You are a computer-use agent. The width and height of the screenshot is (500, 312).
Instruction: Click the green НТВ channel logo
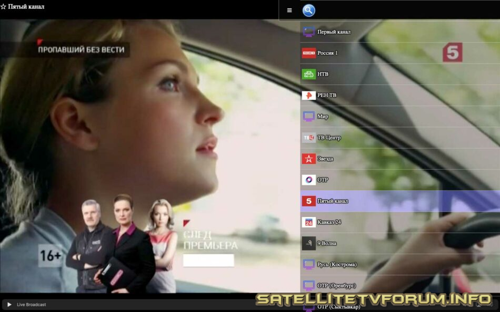308,74
